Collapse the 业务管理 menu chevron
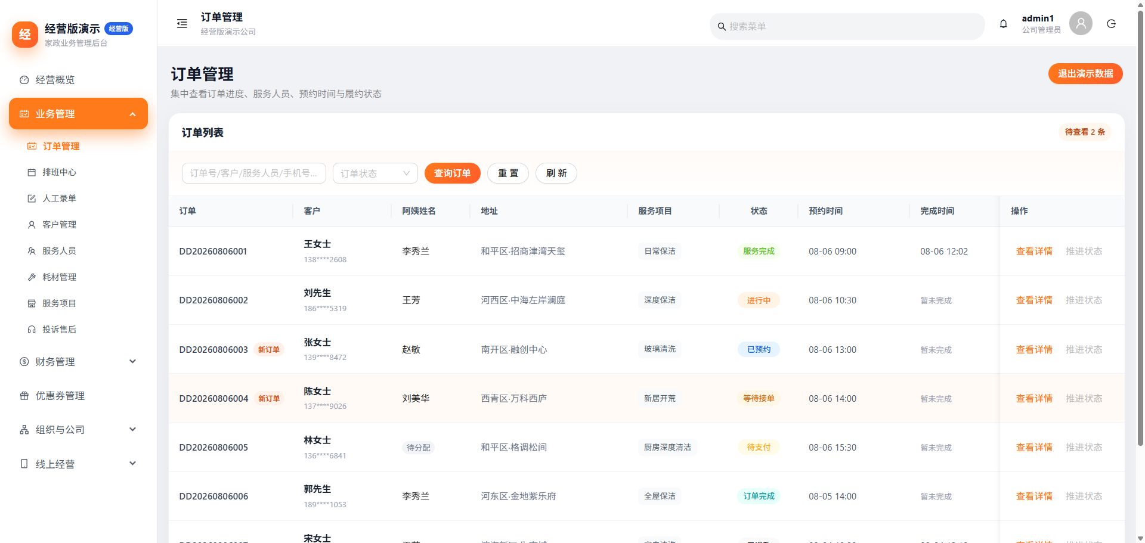1145x543 pixels. [132, 114]
